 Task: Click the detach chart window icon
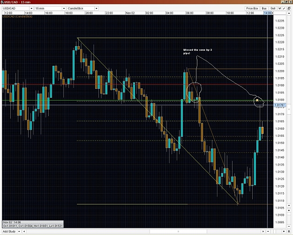coord(289,8)
